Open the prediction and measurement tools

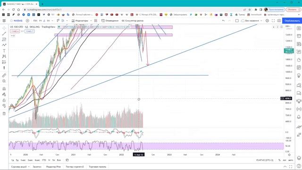[4, 62]
